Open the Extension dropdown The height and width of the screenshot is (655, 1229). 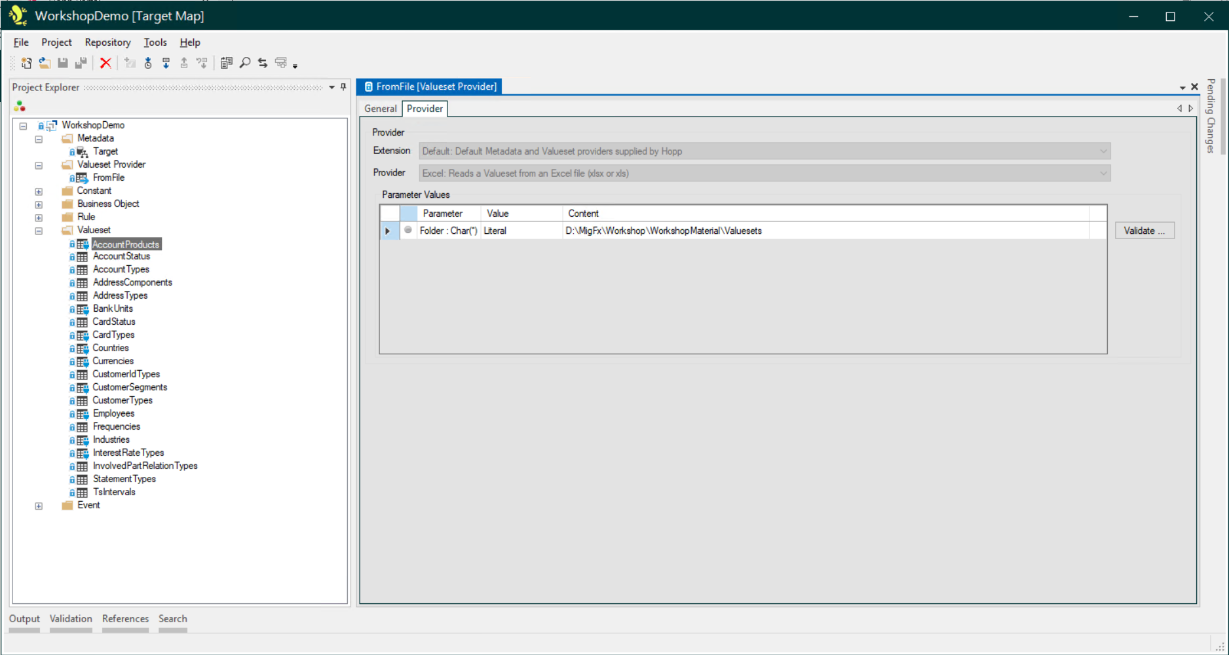(x=1103, y=151)
